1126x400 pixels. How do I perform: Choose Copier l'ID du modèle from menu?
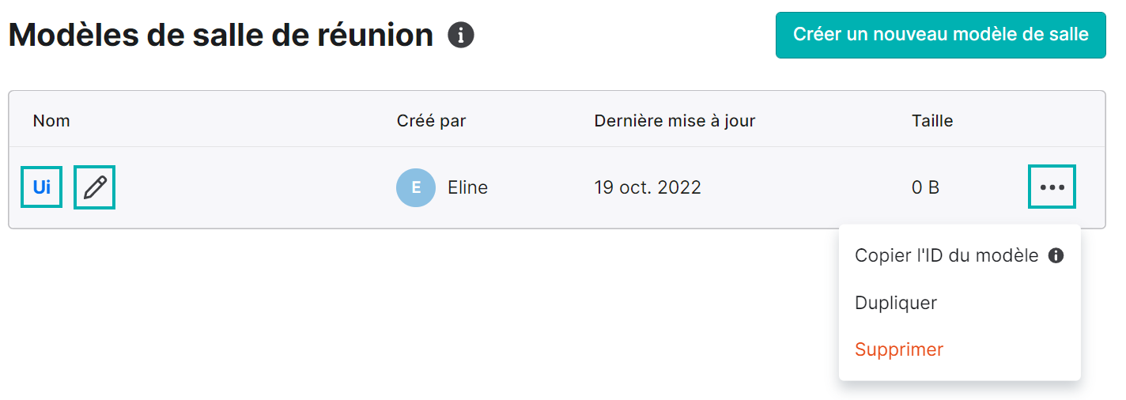point(947,255)
